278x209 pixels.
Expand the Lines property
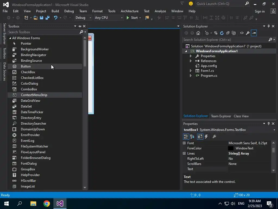[x=184, y=153]
